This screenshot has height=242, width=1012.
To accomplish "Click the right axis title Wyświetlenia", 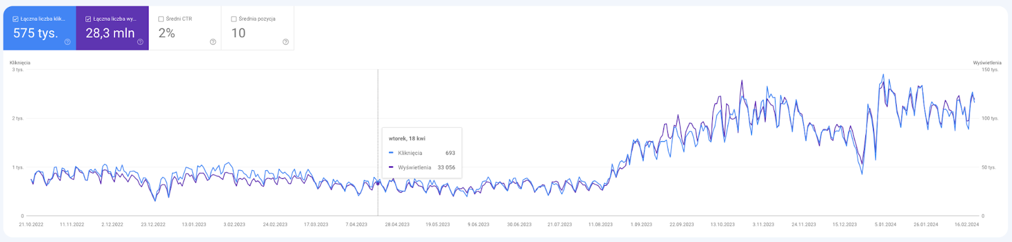I will pos(987,63).
